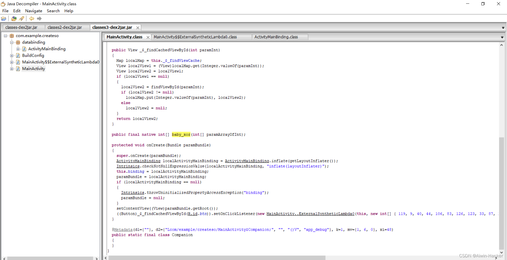
Task: Follow the ActivityMainBinding.inflate class link
Action: [247, 161]
